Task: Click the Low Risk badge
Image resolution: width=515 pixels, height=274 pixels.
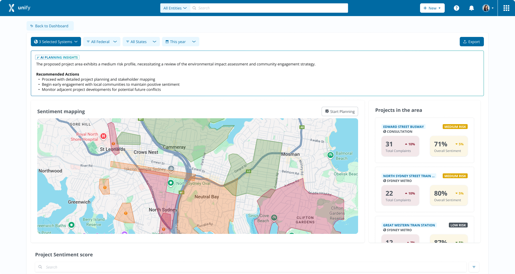Action: click(458, 225)
